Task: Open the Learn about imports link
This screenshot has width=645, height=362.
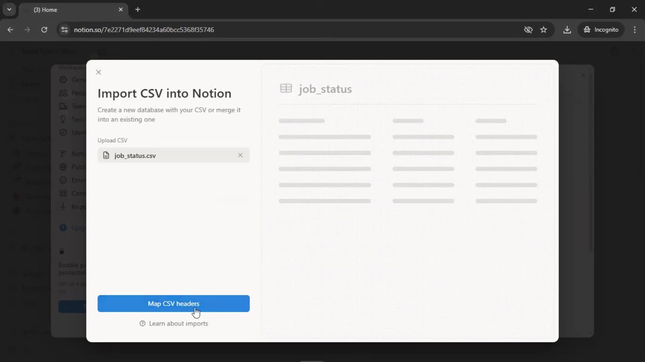Action: (178, 323)
